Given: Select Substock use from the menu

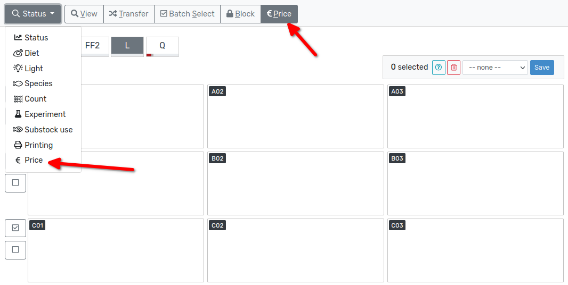Looking at the screenshot, I should point(48,130).
